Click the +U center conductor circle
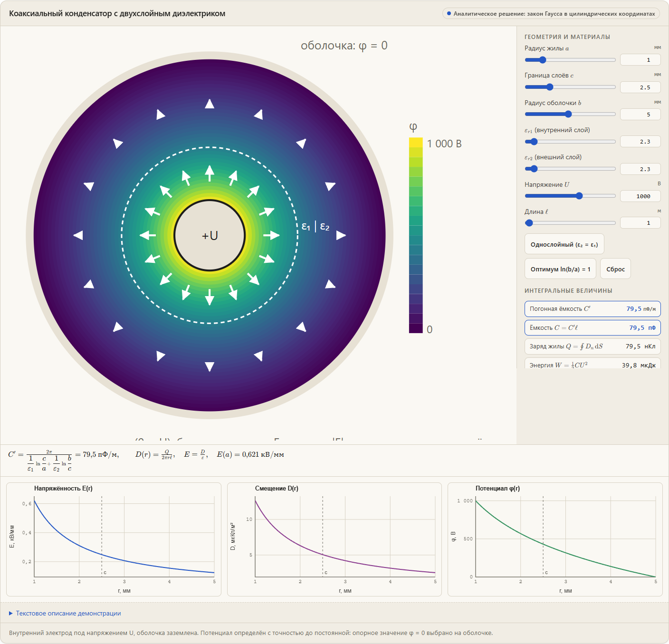Screen dimensions: 669x644 (210, 235)
